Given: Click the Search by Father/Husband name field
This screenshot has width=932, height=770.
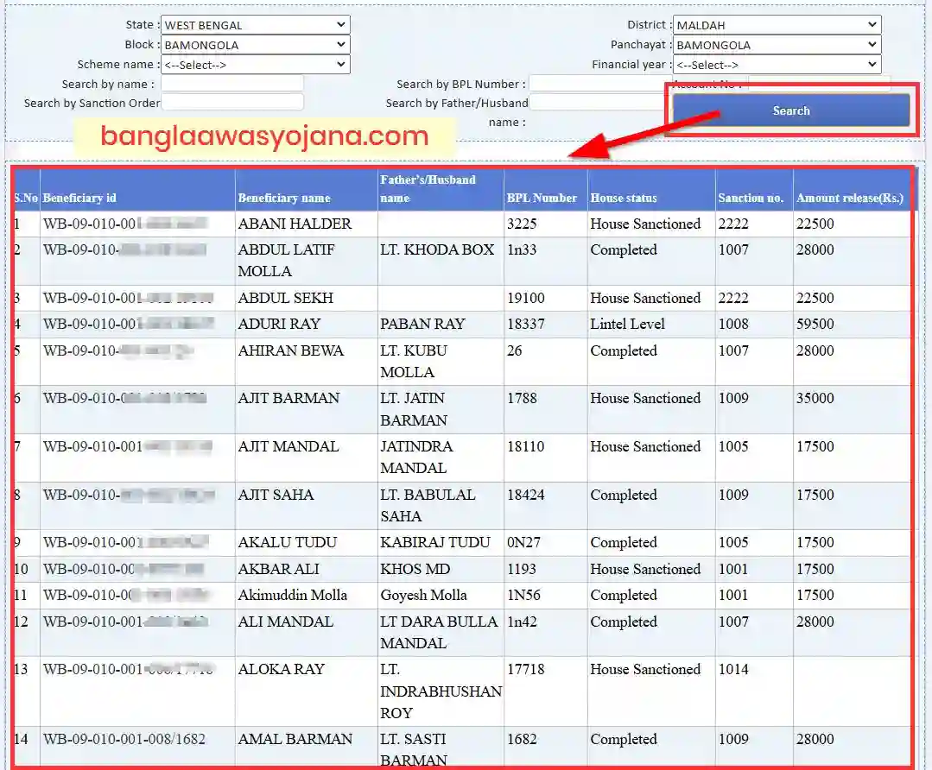Looking at the screenshot, I should tap(597, 103).
